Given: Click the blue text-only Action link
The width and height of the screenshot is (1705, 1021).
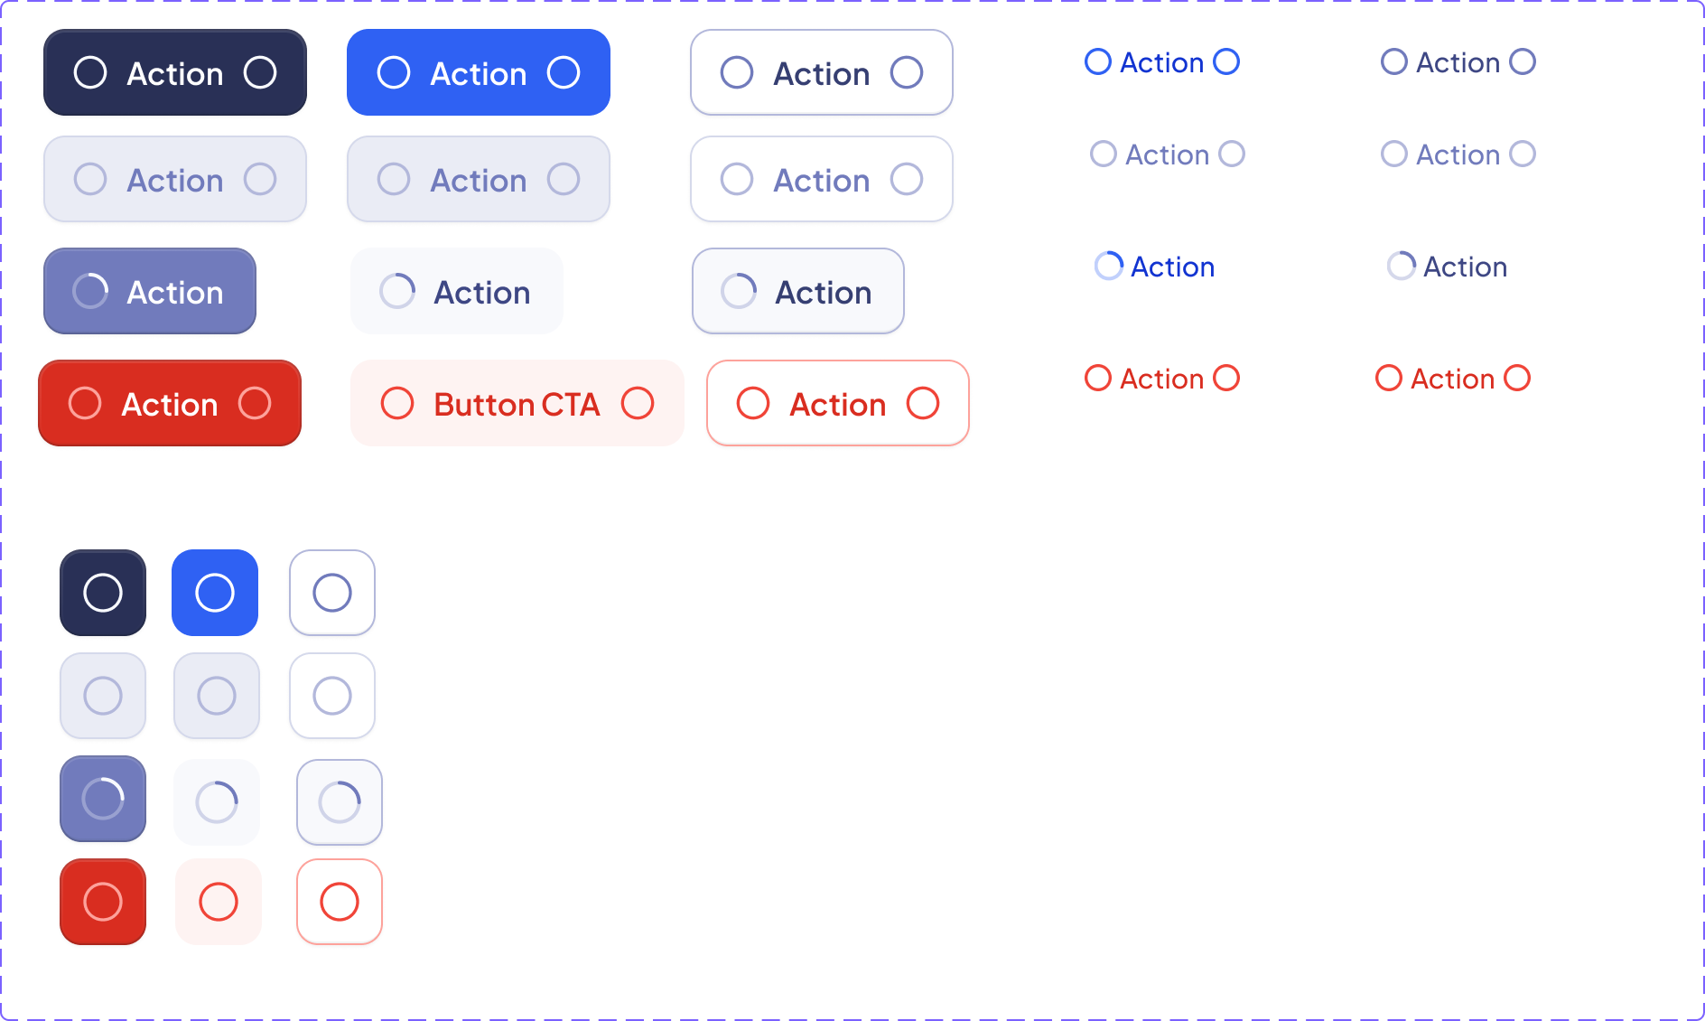Looking at the screenshot, I should 1162,62.
